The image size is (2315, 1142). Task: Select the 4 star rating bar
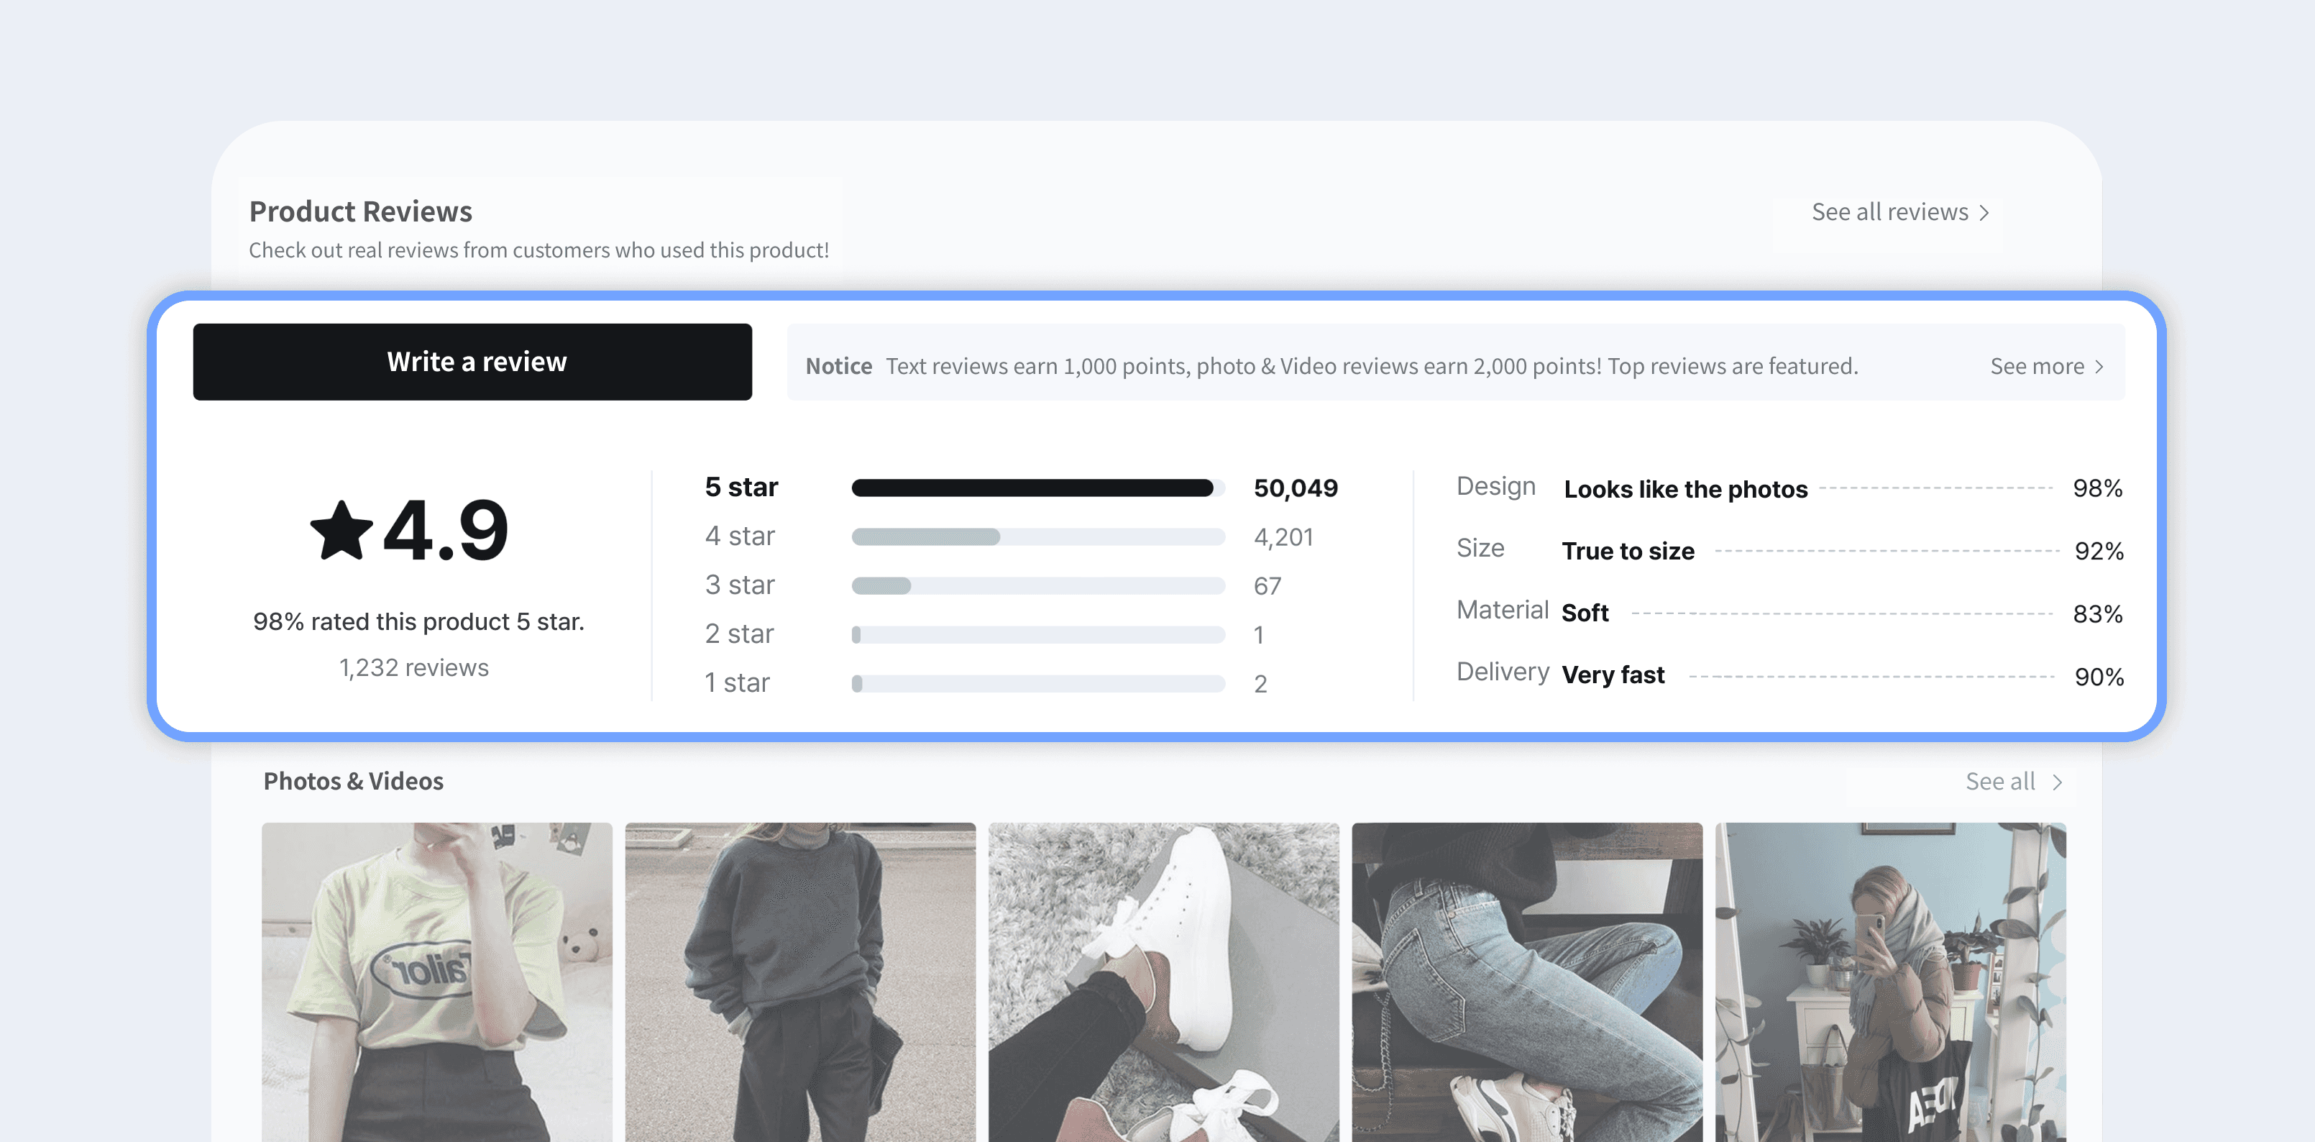tap(1038, 536)
